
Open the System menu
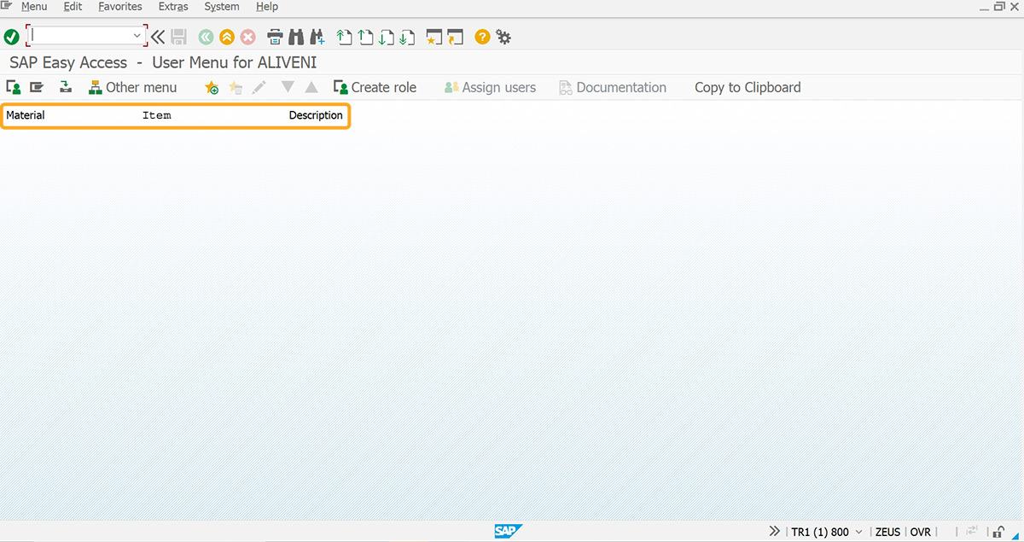222,7
